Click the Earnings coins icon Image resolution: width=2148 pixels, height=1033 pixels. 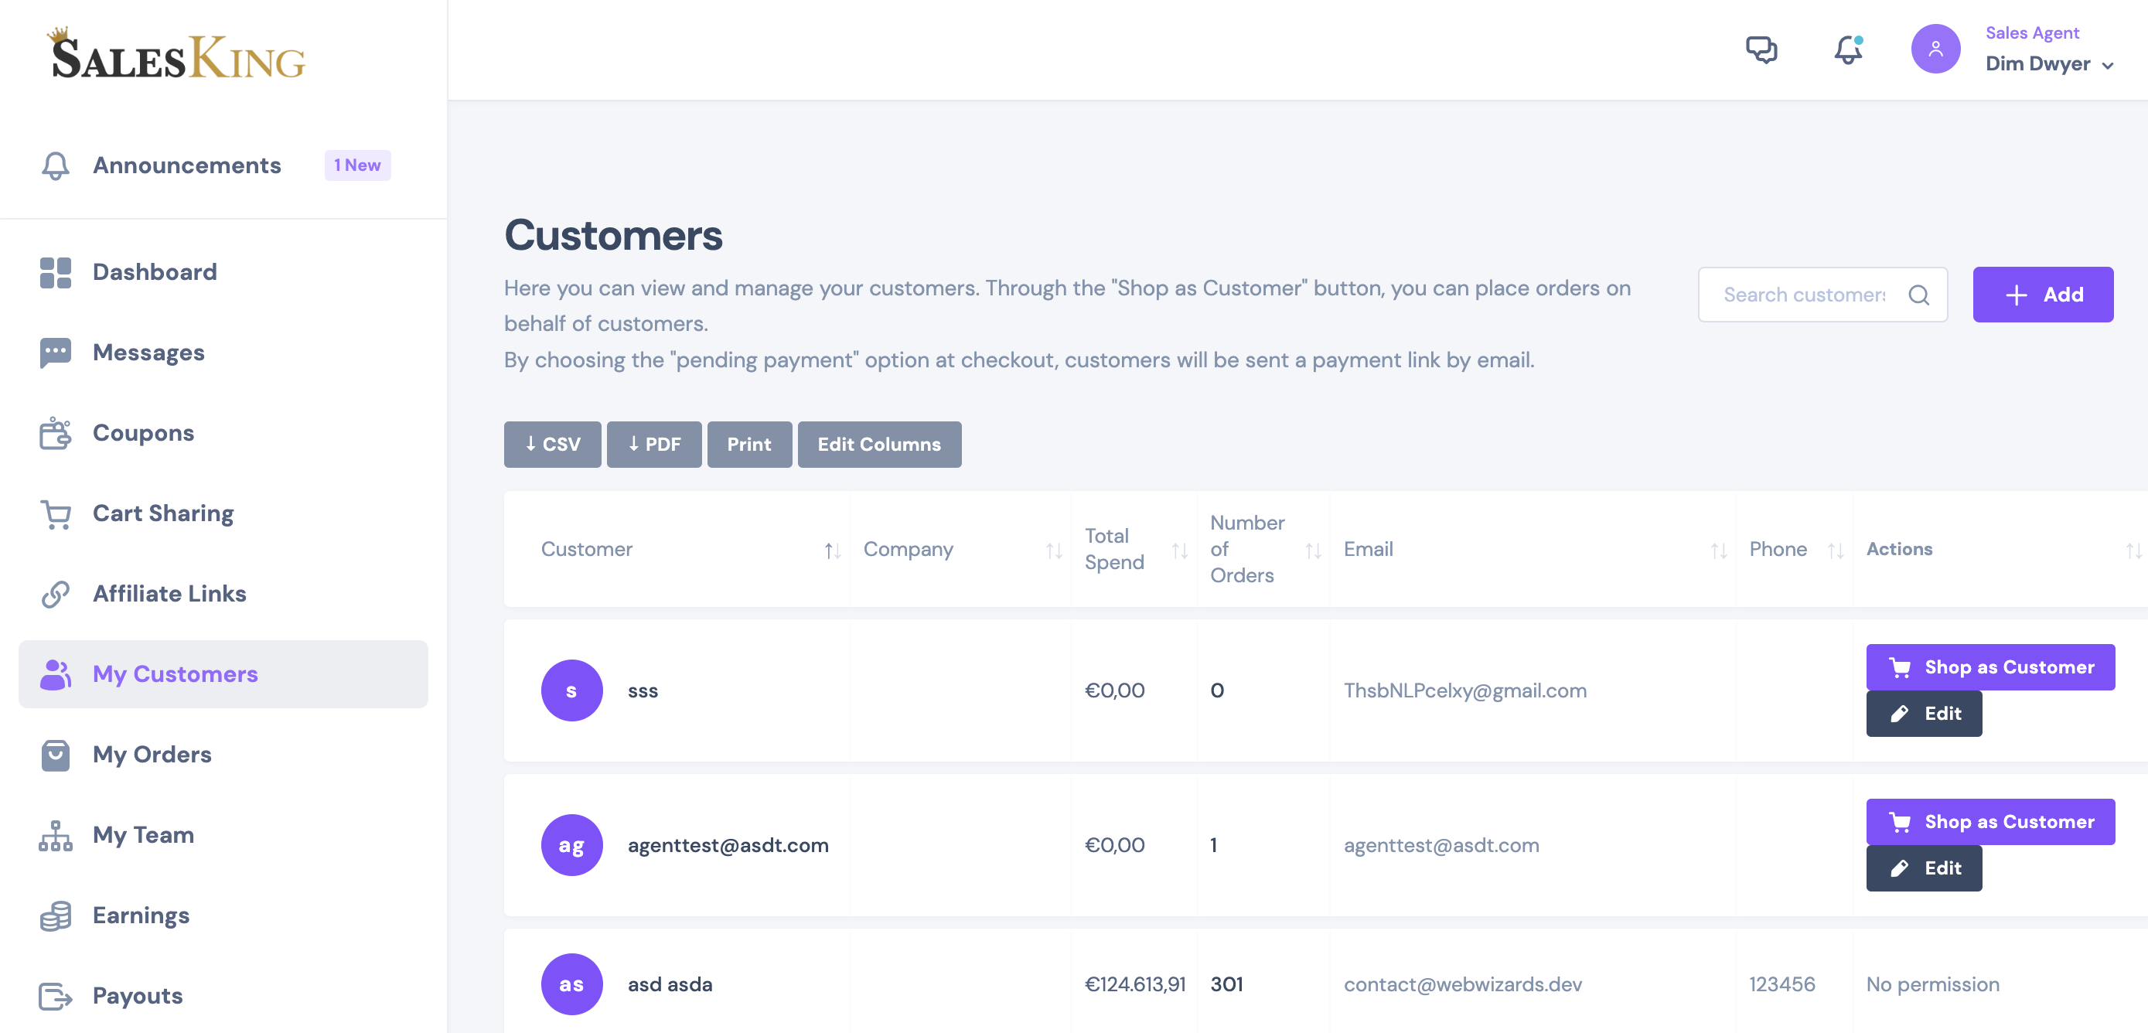point(55,915)
